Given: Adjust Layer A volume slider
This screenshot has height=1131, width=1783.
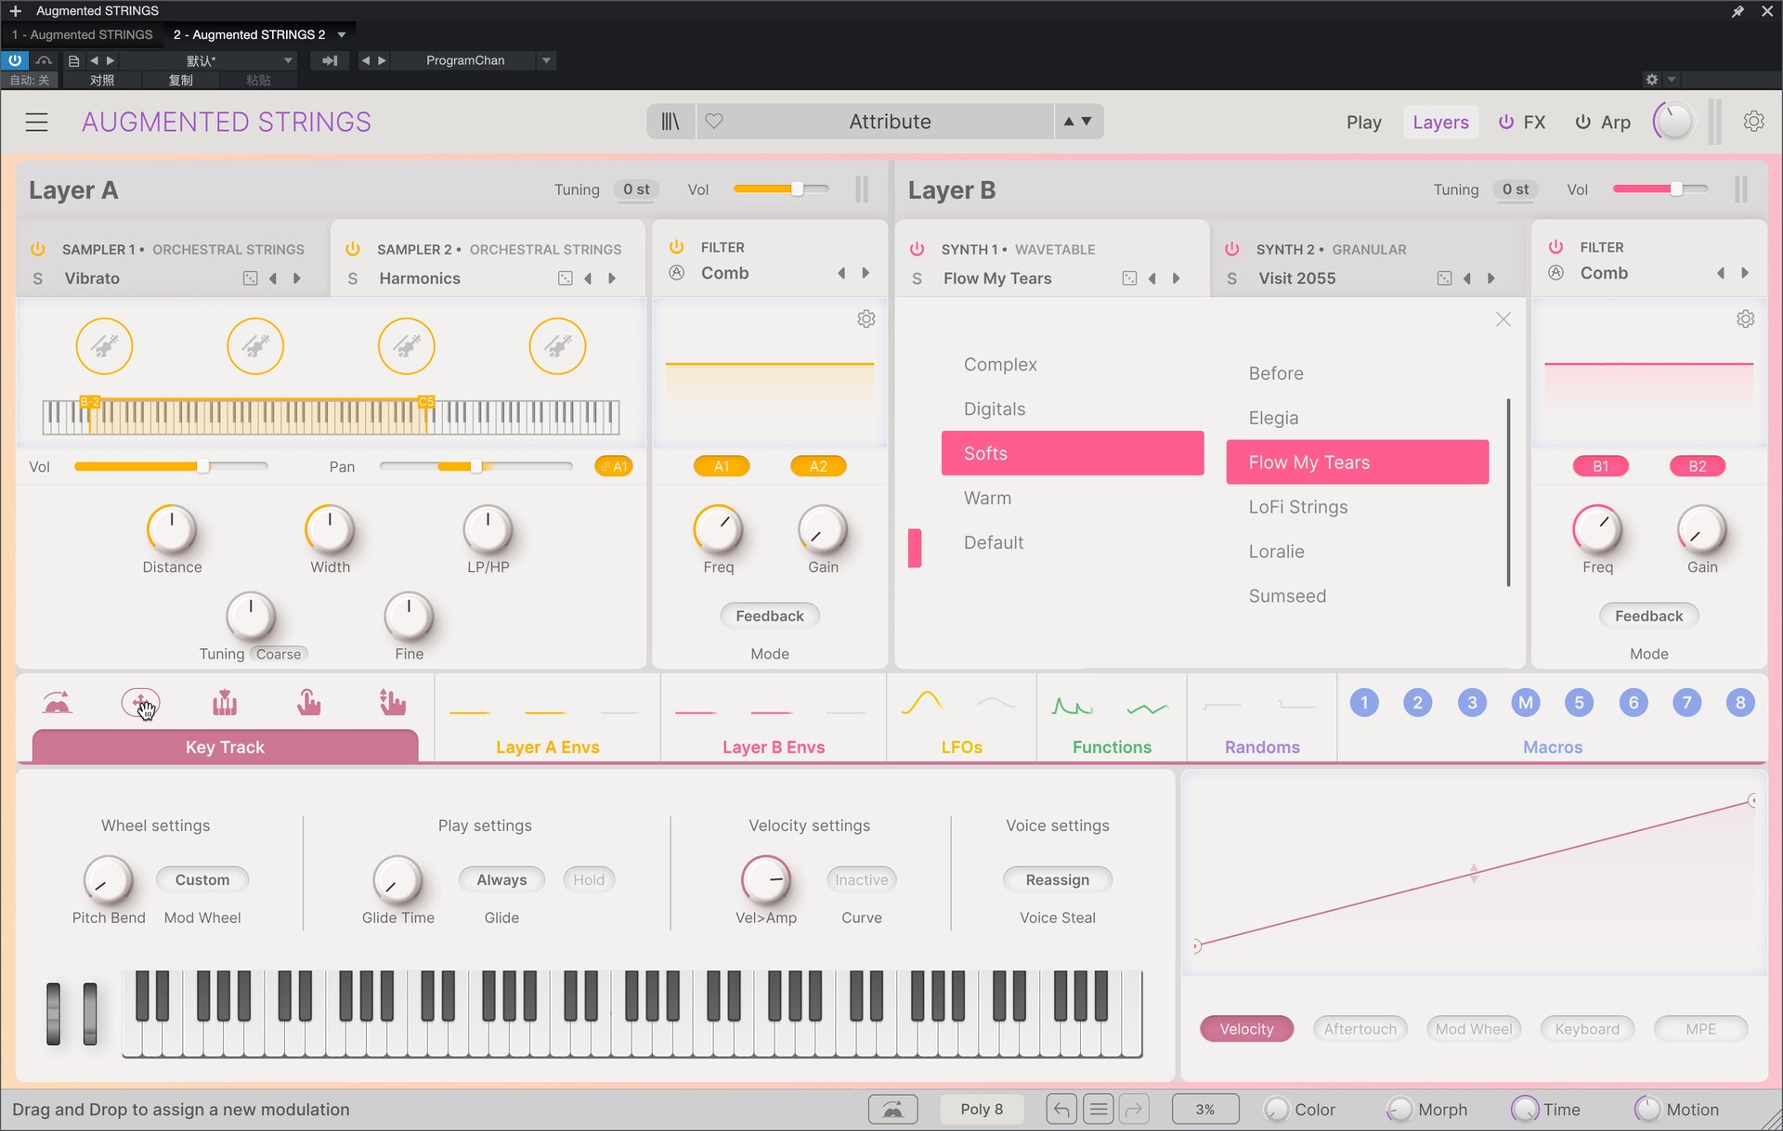Looking at the screenshot, I should (x=781, y=189).
